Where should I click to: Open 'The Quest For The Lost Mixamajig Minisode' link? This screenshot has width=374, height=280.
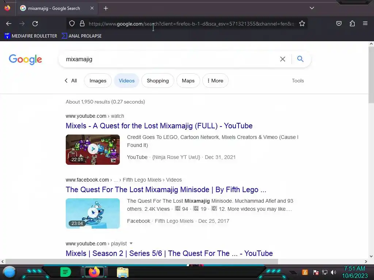pos(166,190)
